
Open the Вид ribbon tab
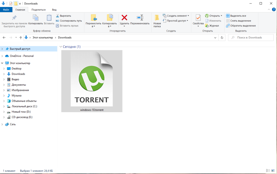(x=54, y=10)
